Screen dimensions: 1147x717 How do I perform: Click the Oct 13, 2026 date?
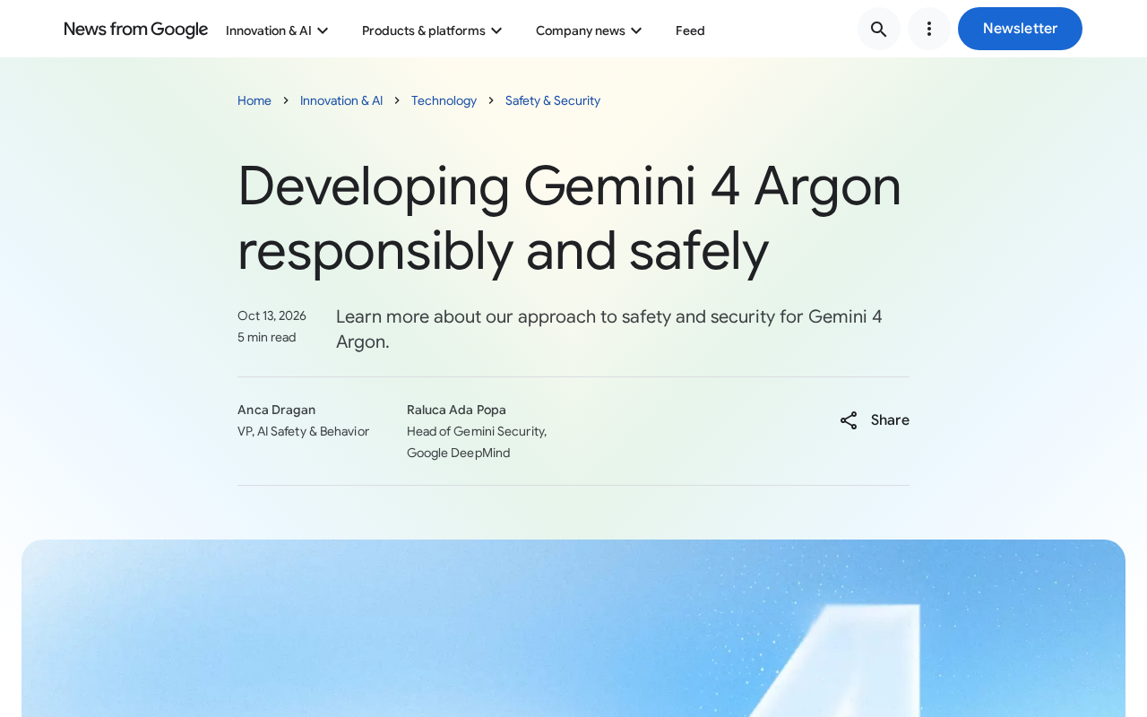click(272, 315)
